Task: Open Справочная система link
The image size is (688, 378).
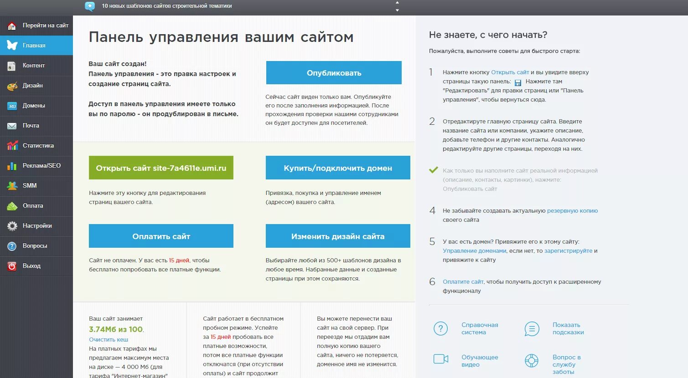Action: (x=480, y=328)
